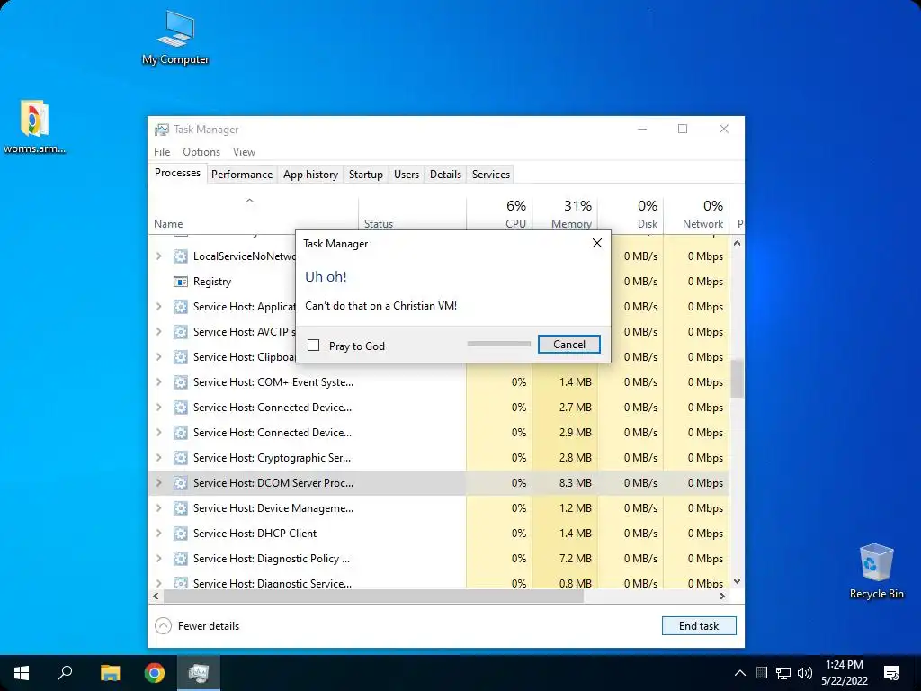Viewport: 921px width, 691px height.
Task: Switch to the Performance tab
Action: pos(242,175)
